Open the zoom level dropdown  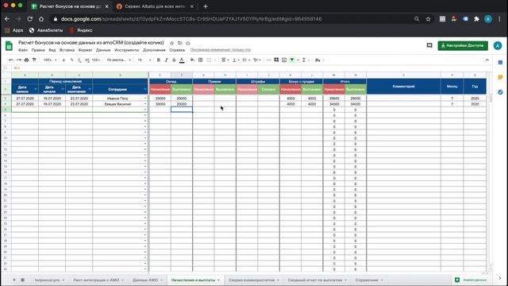click(50, 60)
